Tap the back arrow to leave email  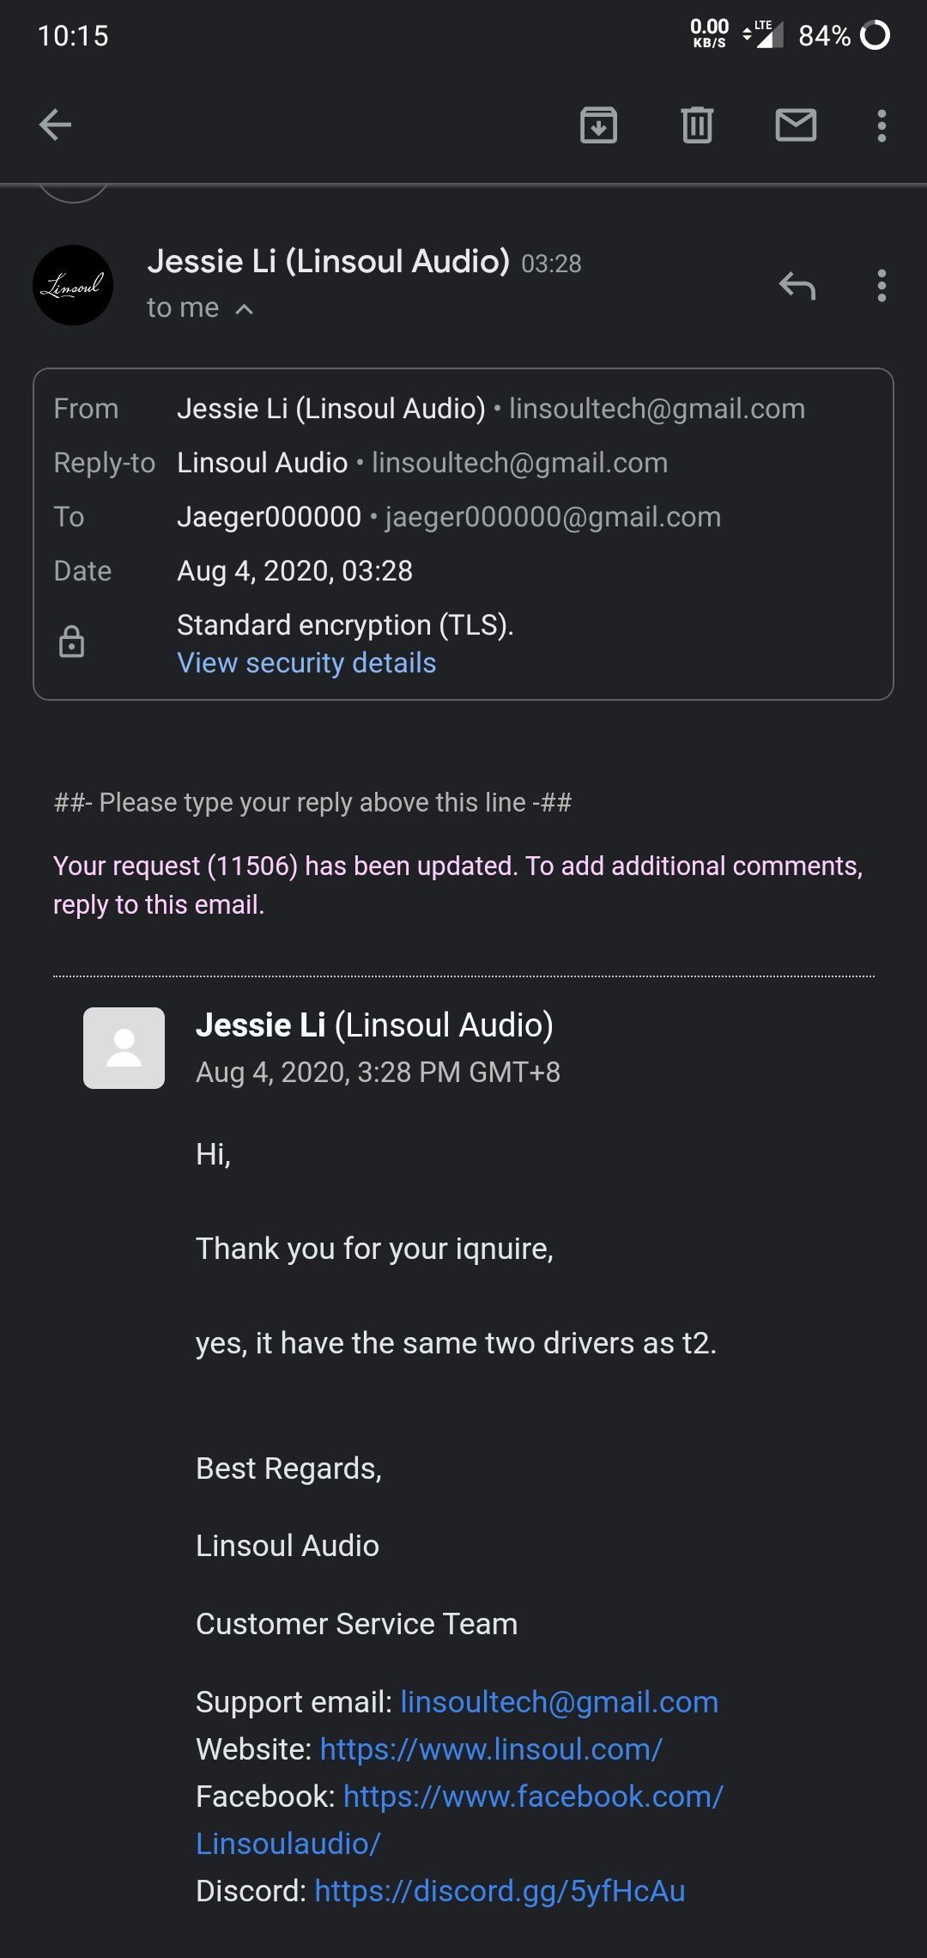(56, 125)
